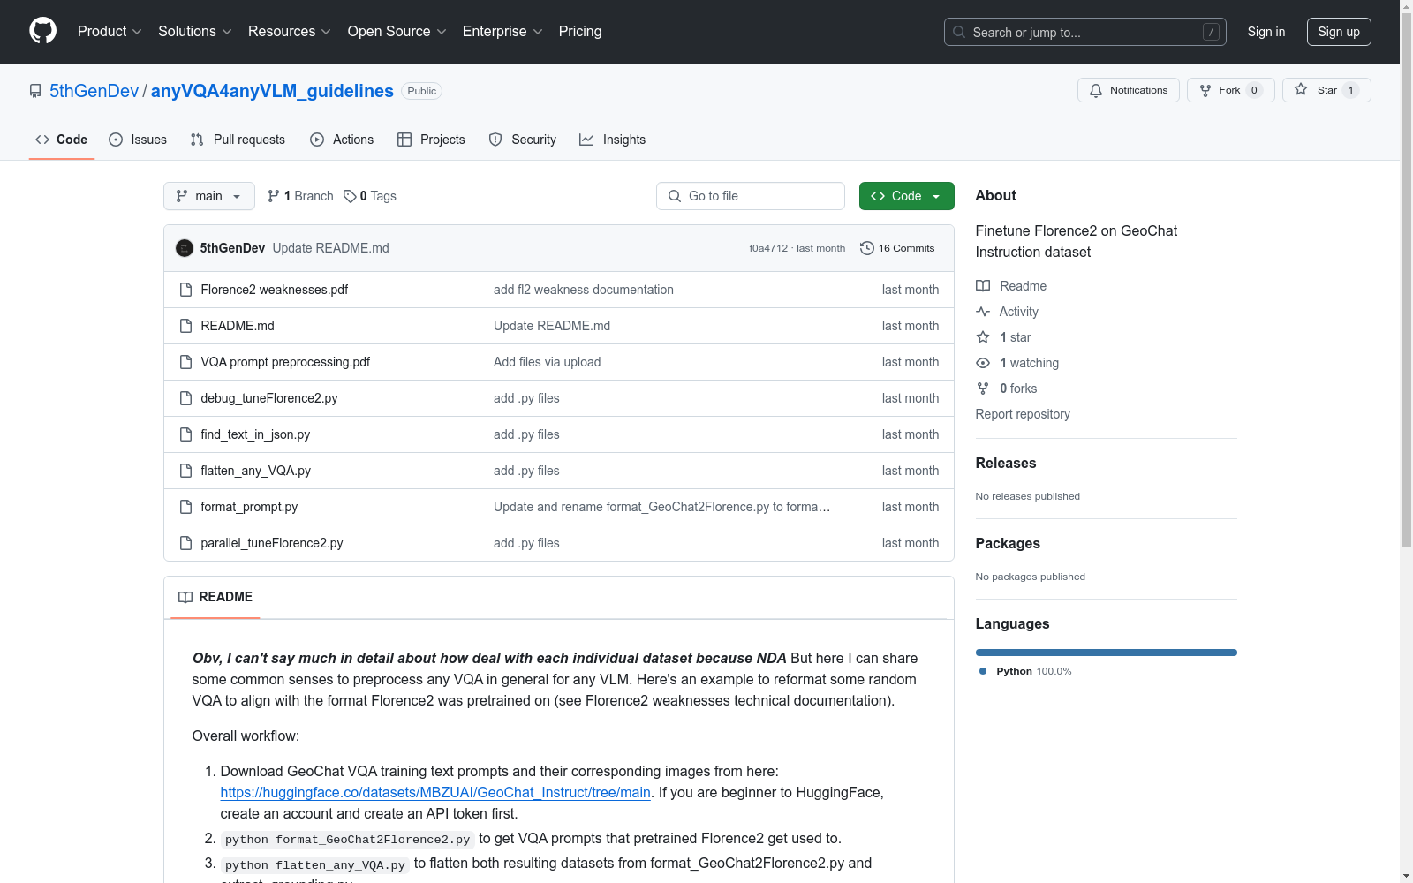The image size is (1413, 883).
Task: Click the star icon beside 1 star
Action: pos(983,337)
